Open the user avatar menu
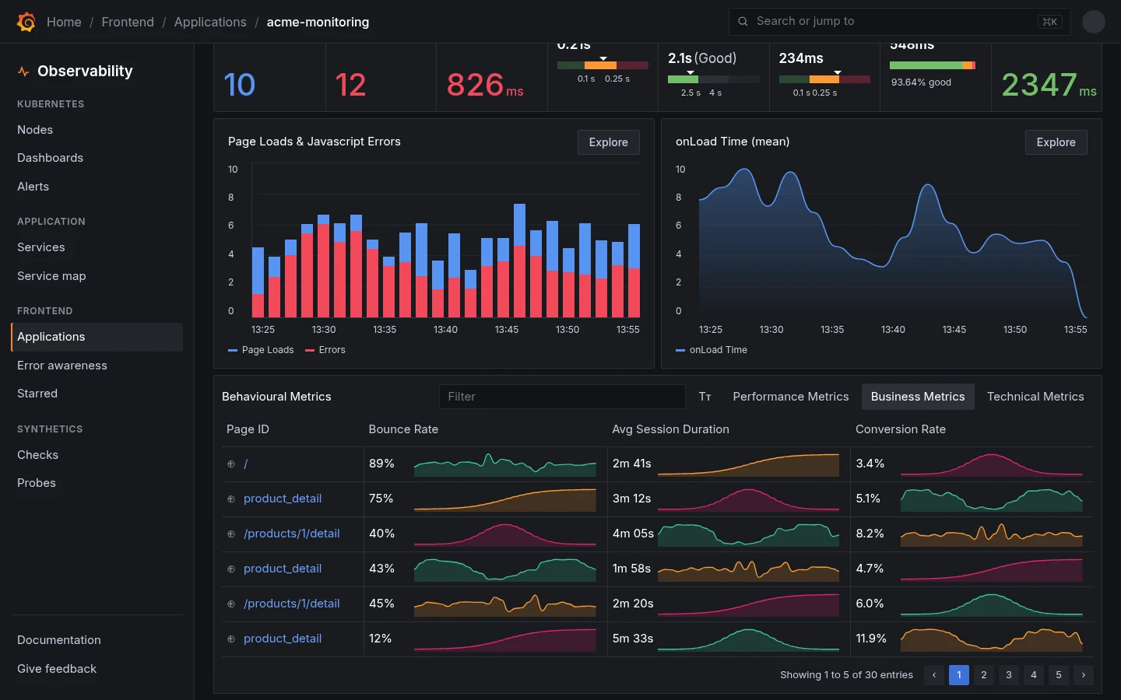 [x=1094, y=22]
